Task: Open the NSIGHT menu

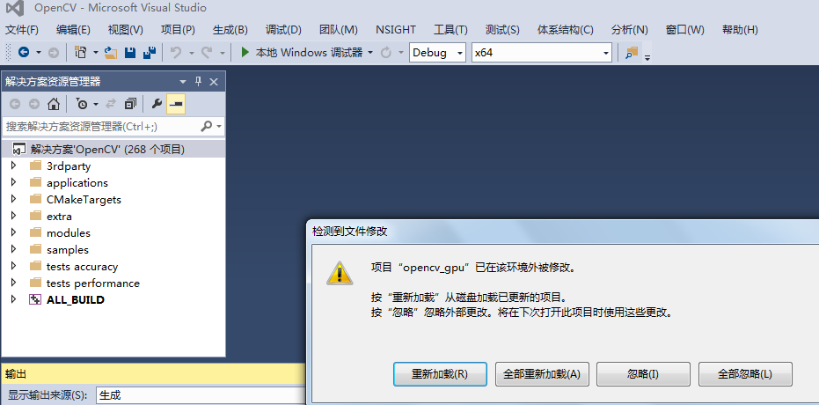Action: [x=396, y=30]
